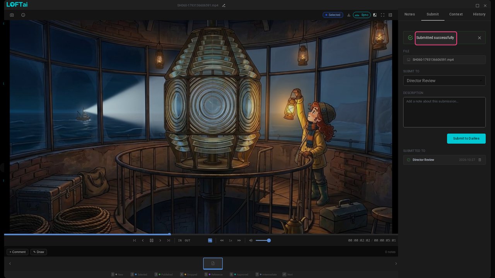495x278 pixels.
Task: Take a snapshot with the camera icon
Action: (12, 15)
